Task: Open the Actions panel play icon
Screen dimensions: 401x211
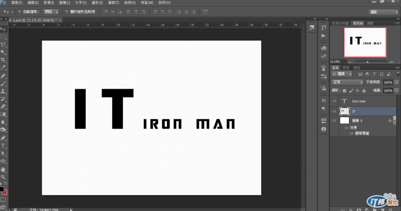Action: [x=323, y=35]
